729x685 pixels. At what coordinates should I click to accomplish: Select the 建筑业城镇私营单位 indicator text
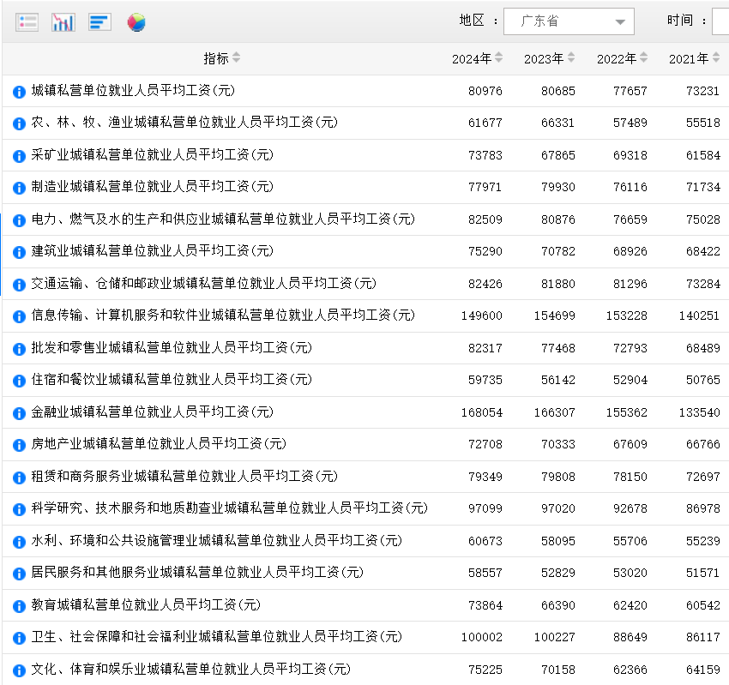click(152, 251)
